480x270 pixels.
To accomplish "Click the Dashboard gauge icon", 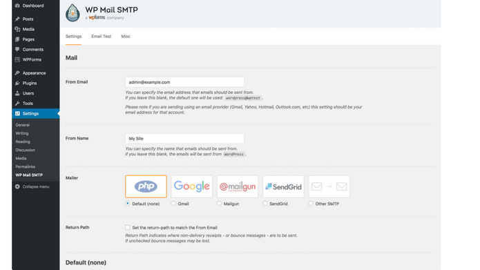I will pos(17,6).
